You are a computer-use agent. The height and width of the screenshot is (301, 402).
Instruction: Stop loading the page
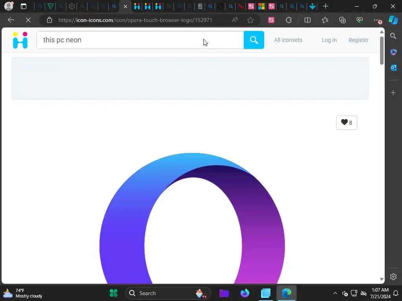[x=28, y=20]
